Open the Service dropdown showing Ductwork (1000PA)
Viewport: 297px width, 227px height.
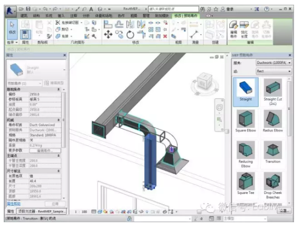point(274,63)
